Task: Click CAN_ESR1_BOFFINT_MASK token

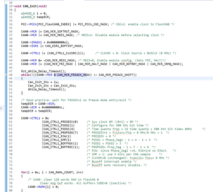Action: (x=64, y=46)
